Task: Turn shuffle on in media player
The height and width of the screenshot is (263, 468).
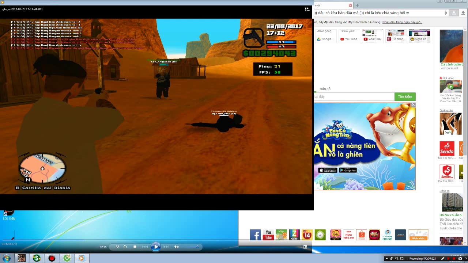Action: (x=117, y=247)
